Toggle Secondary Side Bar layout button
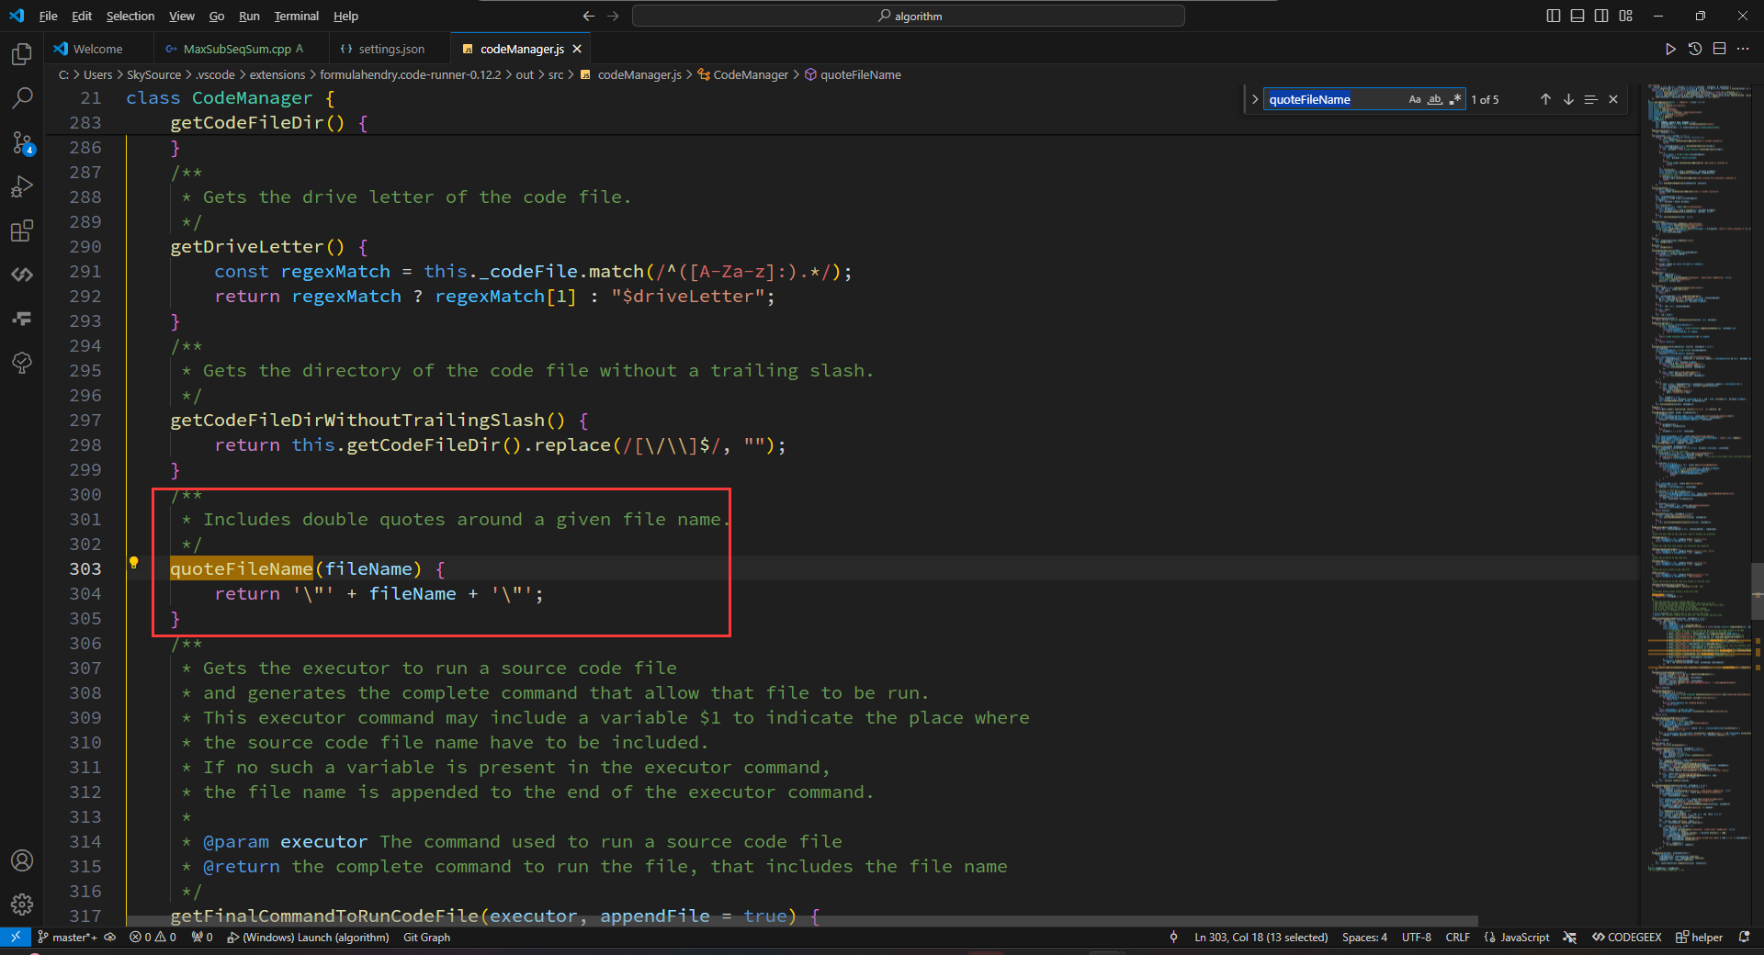1764x955 pixels. [x=1601, y=16]
